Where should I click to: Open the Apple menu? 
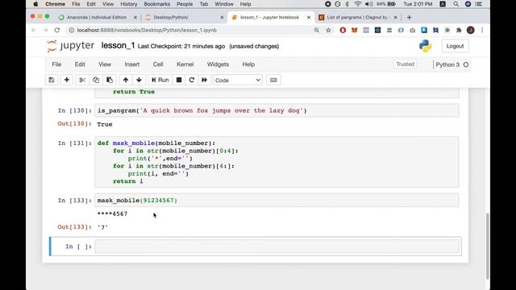click(x=35, y=4)
